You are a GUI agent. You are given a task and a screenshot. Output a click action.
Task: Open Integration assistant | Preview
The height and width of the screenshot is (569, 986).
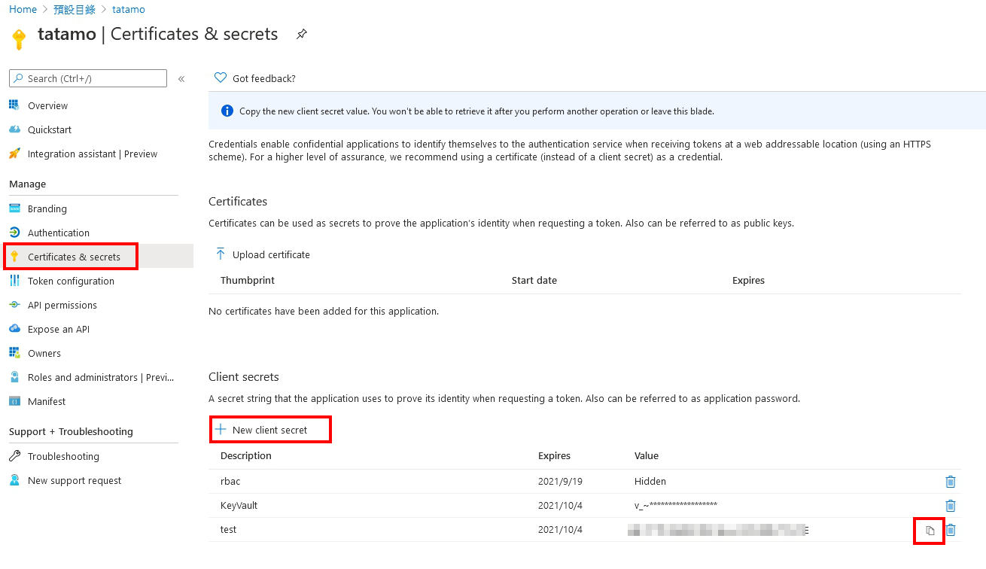tap(93, 154)
